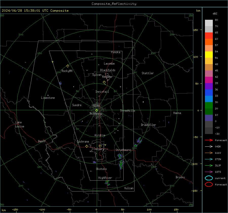Pick the dark orange 57–60 dBZ swatch
228x213 pixels.
(209, 42)
